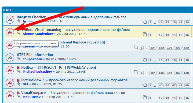Go to page 45 of PictureView 3
The image size is (193, 103).
click(x=161, y=85)
